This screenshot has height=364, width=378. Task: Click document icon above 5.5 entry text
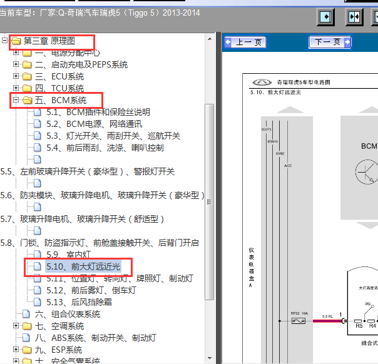37,159
